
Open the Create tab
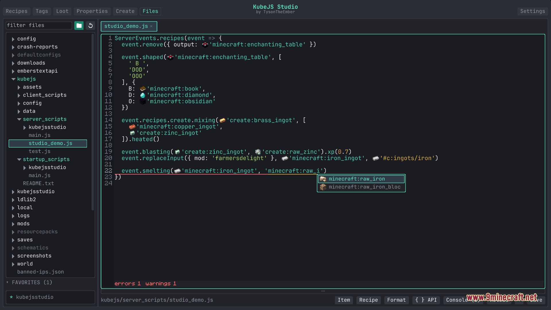click(x=125, y=11)
